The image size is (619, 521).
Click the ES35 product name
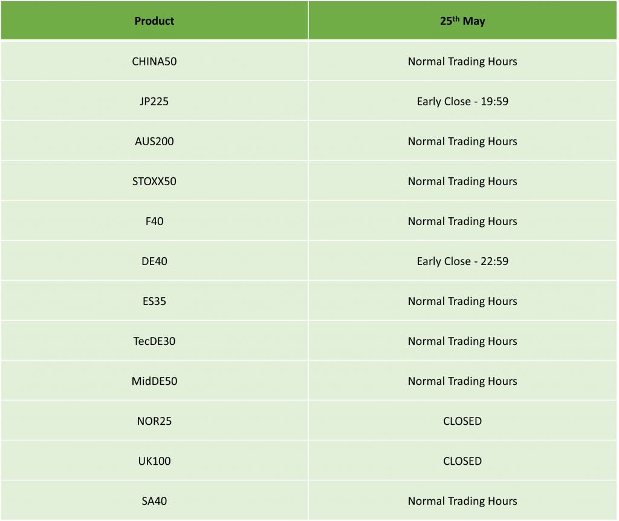click(x=154, y=301)
